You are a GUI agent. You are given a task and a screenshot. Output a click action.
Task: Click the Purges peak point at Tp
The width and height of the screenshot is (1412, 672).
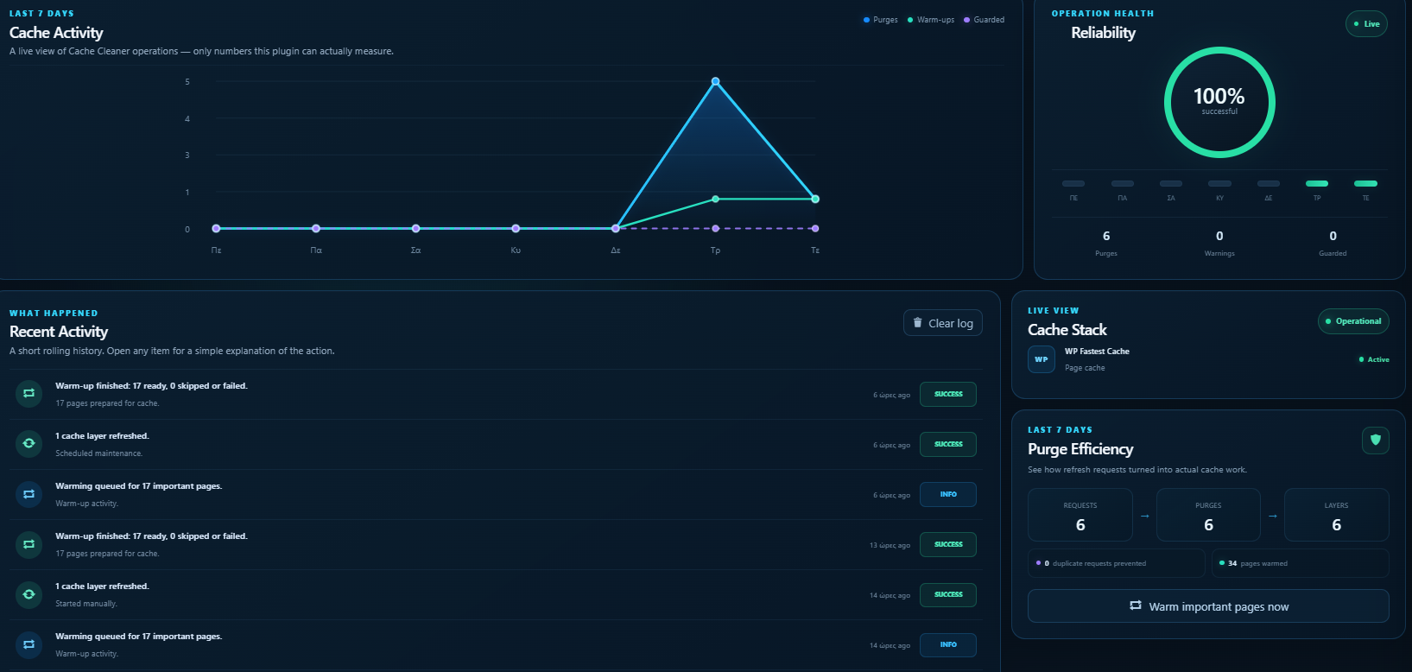(715, 81)
